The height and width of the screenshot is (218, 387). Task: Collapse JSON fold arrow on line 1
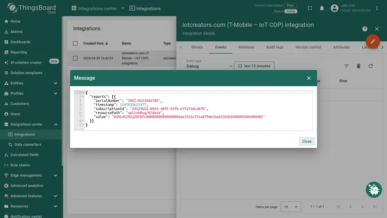tap(83, 93)
